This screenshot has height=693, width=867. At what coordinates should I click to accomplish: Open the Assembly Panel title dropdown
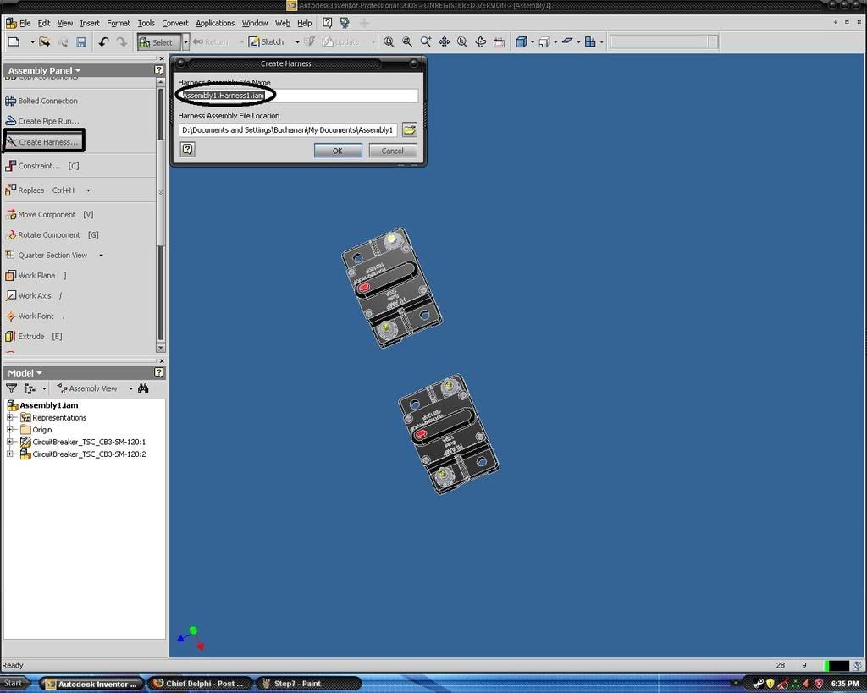point(44,71)
